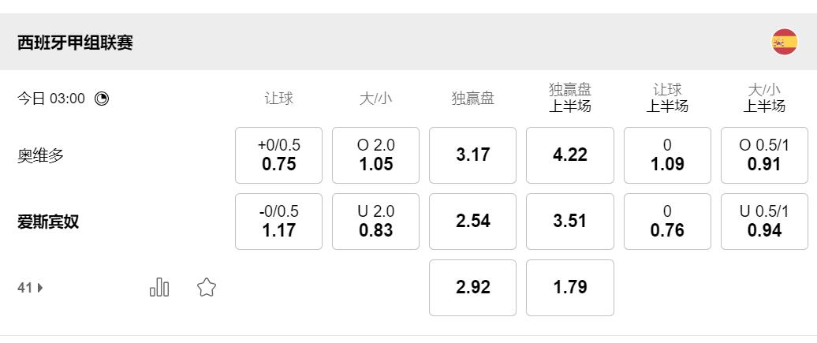The width and height of the screenshot is (817, 343).
Task: Pick Over 2.0 at odds 1.05
Action: tap(375, 155)
